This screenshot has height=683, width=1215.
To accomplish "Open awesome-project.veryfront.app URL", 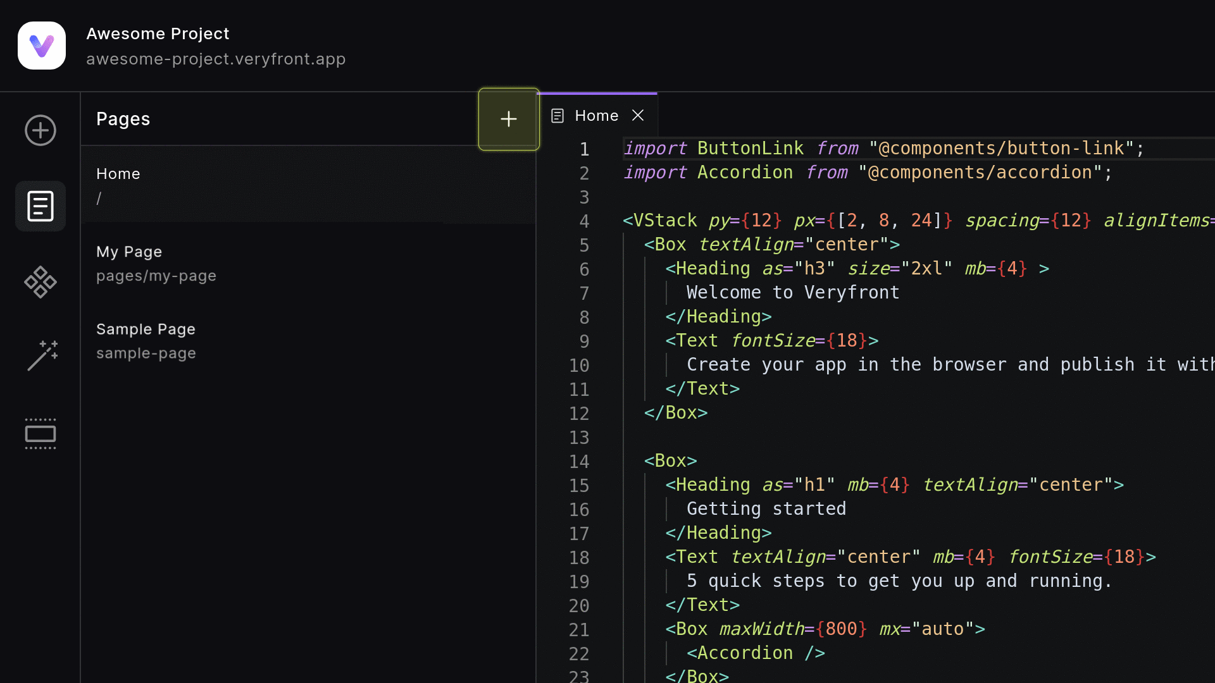I will (x=216, y=59).
